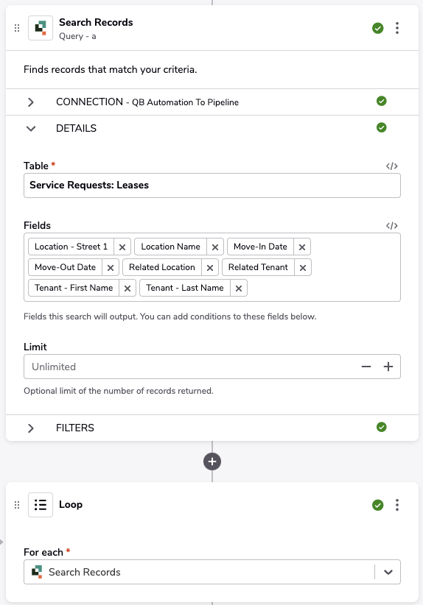Screen dimensions: 423x605
Task: Remove Tenant - Last Name field tag
Action: click(239, 289)
